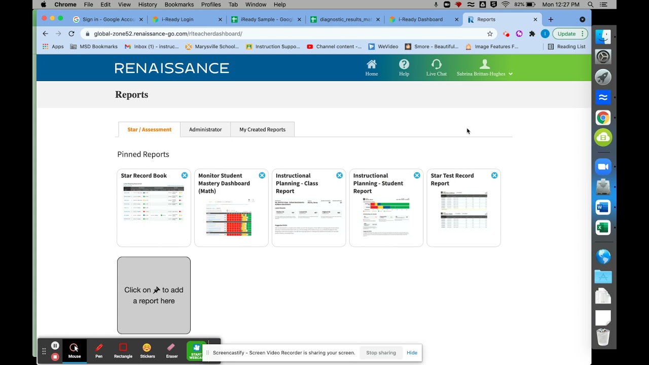The height and width of the screenshot is (365, 649).
Task: Go forward in the browser
Action: (58, 33)
